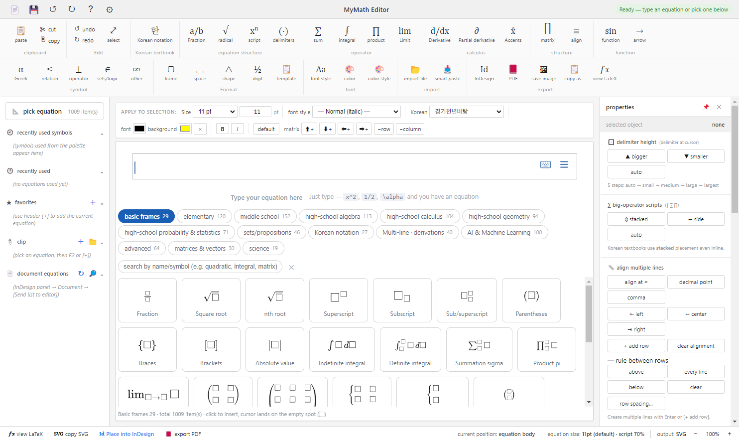Toggle bold B formatting button

point(223,129)
